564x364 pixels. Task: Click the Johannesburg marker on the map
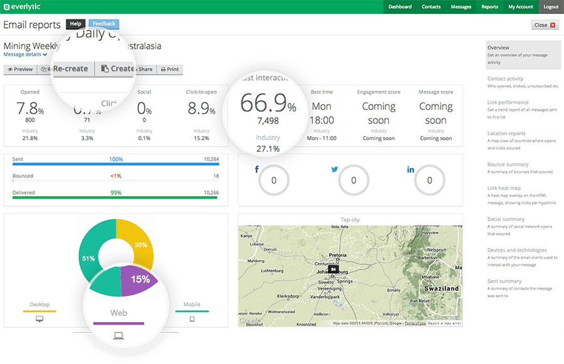(x=334, y=268)
